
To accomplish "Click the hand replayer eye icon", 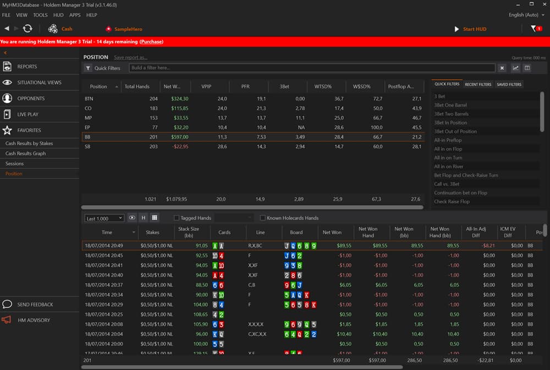I will pos(132,218).
